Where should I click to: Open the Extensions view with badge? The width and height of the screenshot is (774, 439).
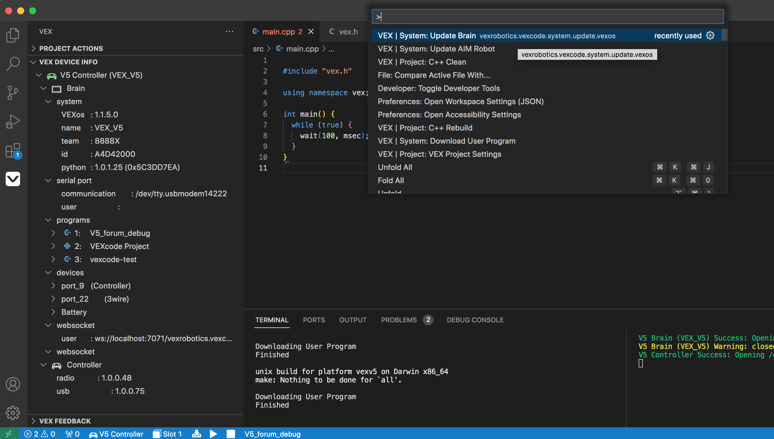pyautogui.click(x=13, y=151)
